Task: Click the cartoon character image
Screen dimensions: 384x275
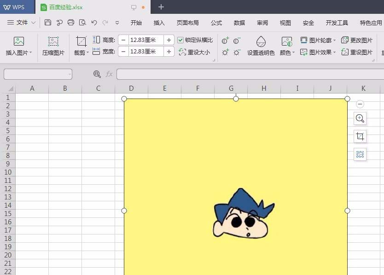Action: (244, 213)
